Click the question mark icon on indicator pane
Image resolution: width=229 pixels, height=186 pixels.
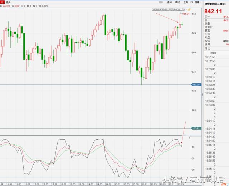pyautogui.click(x=190, y=137)
